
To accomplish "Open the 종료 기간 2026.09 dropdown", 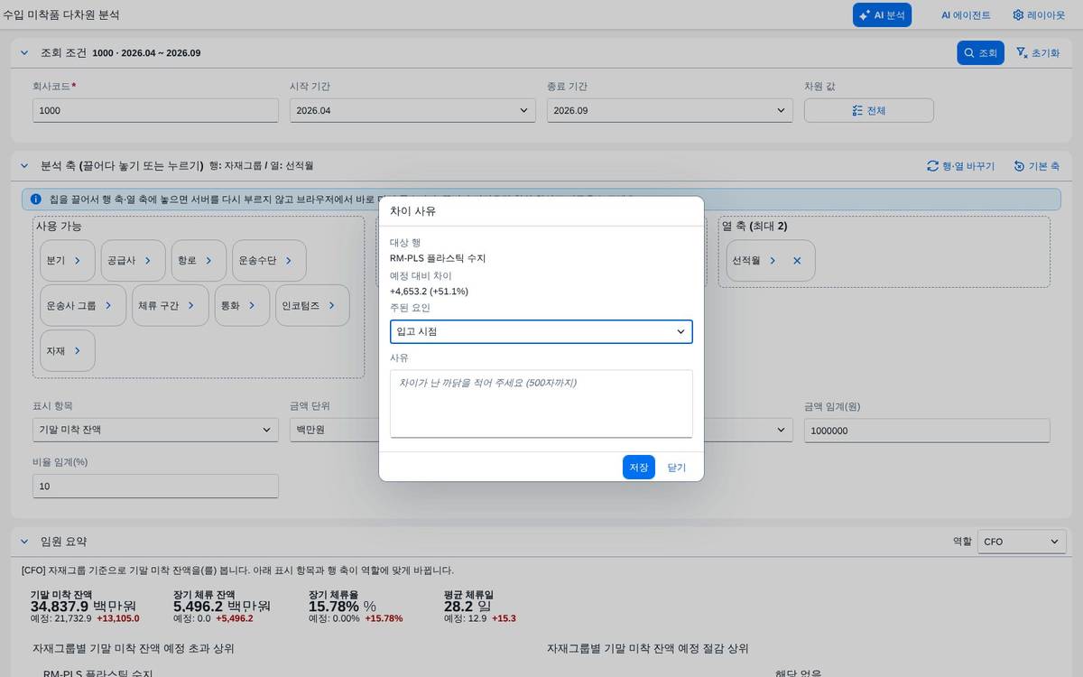I will click(670, 110).
